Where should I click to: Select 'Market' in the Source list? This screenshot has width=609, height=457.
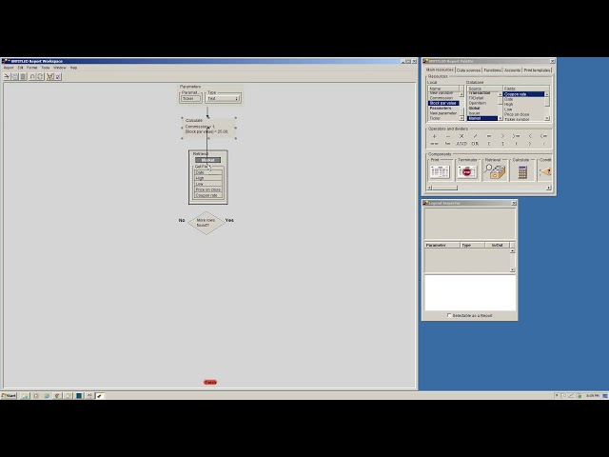[482, 118]
